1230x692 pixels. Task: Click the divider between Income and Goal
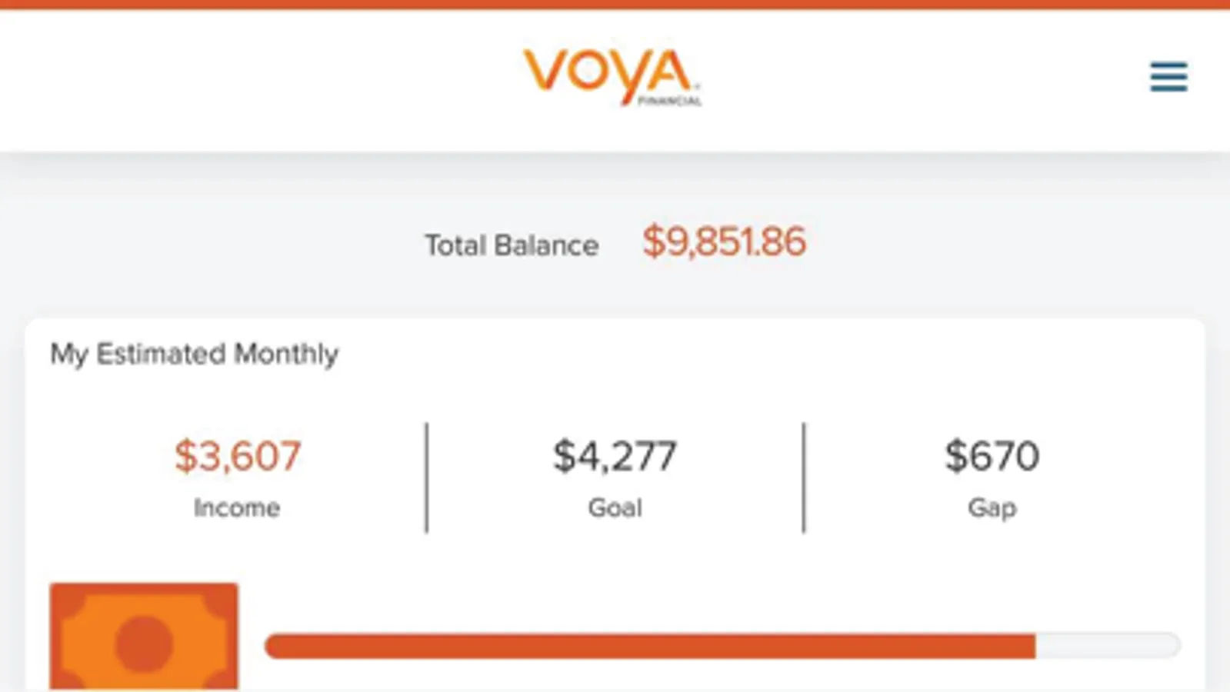point(427,477)
